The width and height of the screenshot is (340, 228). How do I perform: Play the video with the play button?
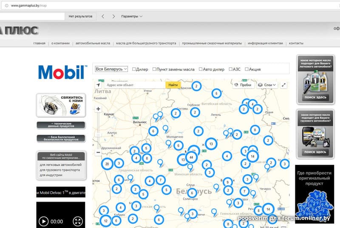pos(43,222)
